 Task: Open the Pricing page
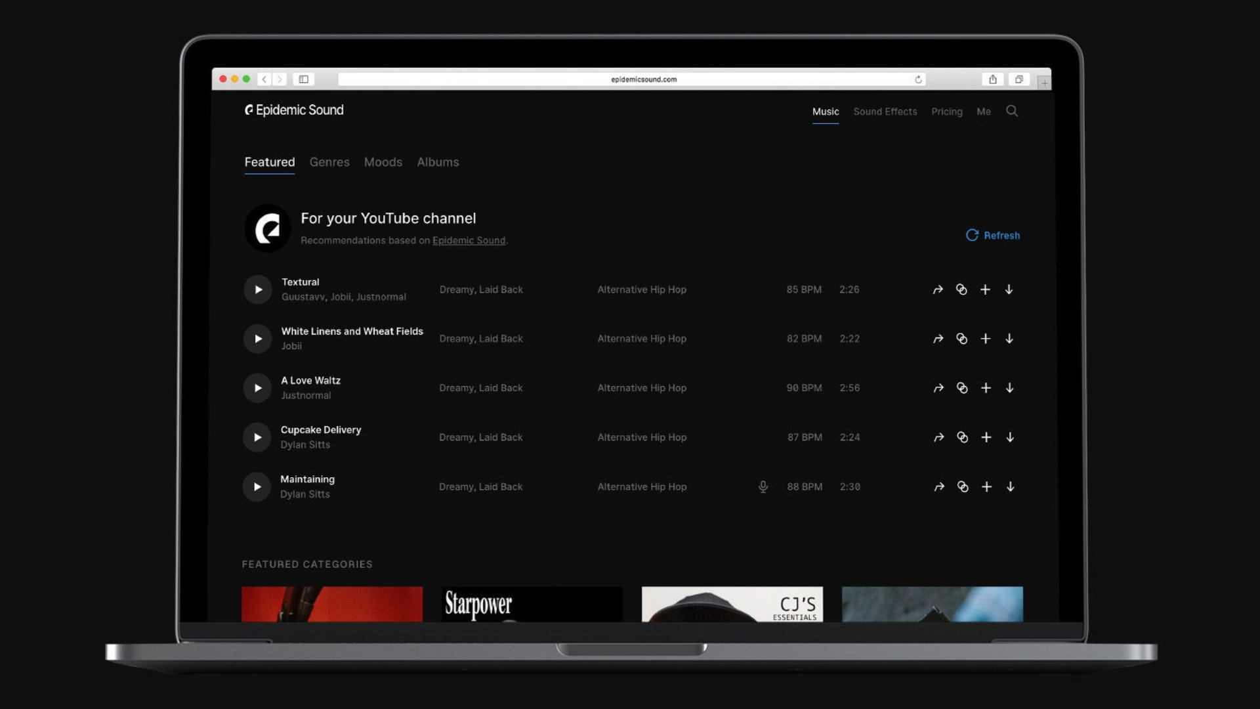[947, 112]
